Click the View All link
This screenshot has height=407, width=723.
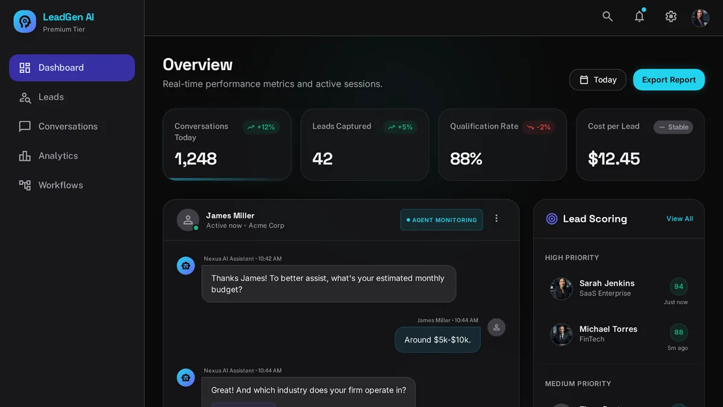(680, 219)
